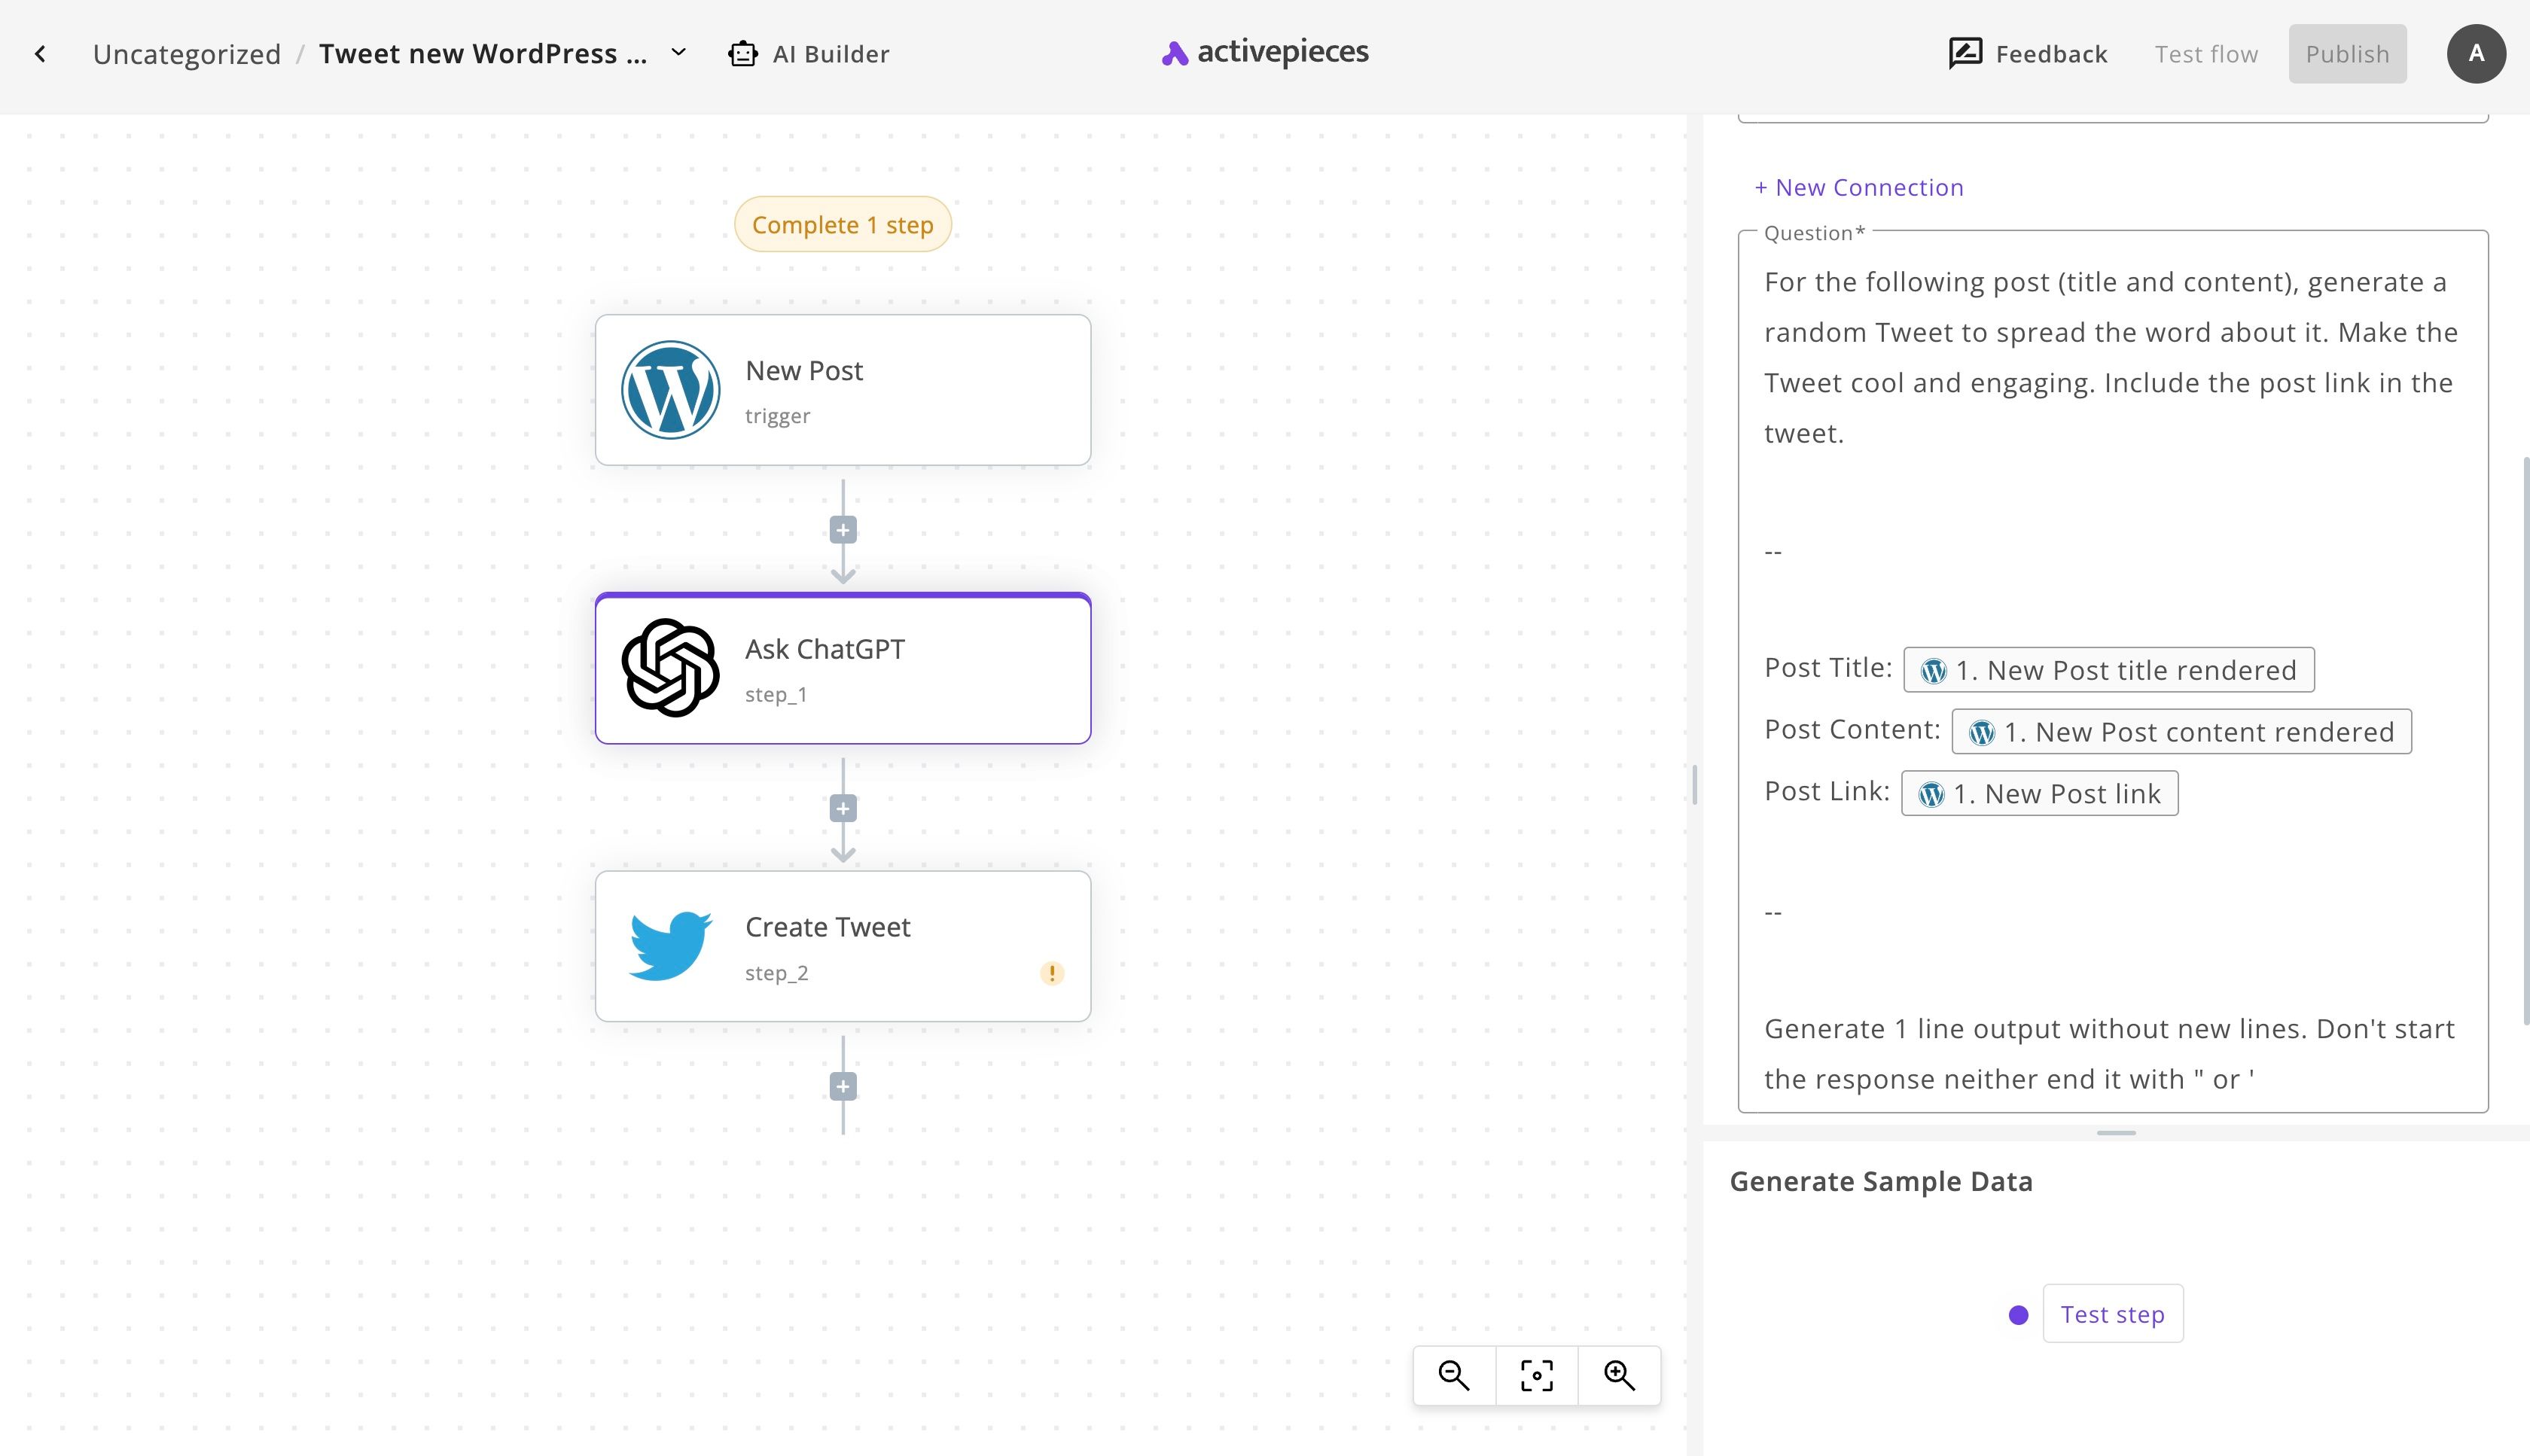
Task: Click the warning icon on Create Tweet step
Action: [1052, 973]
